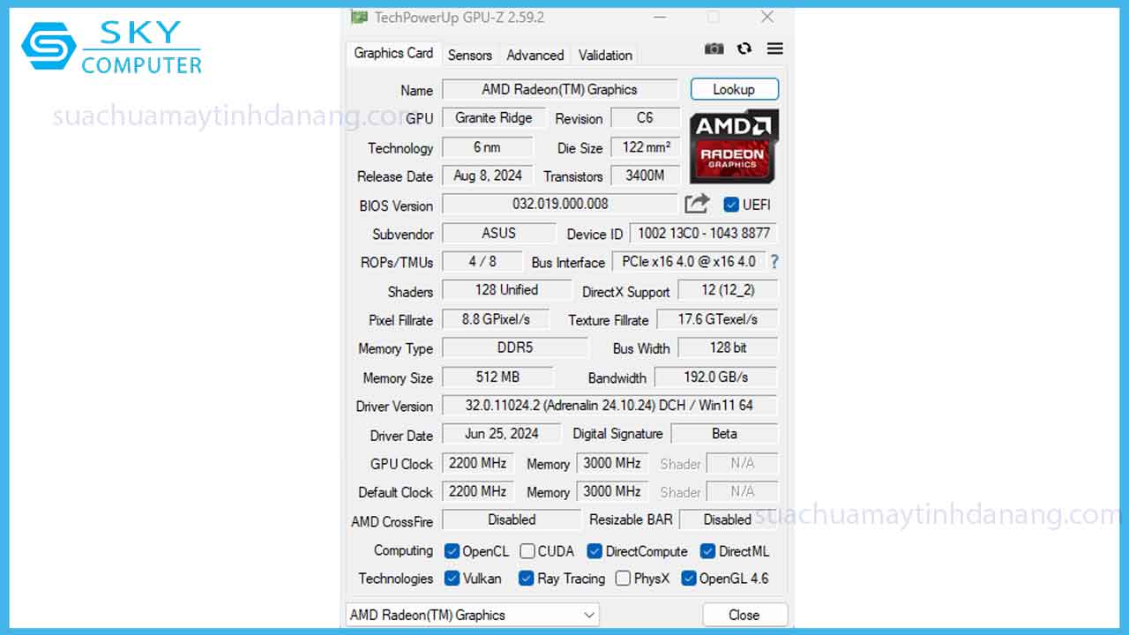This screenshot has height=635, width=1129.
Task: Switch to the Advanced tab
Action: coord(535,55)
